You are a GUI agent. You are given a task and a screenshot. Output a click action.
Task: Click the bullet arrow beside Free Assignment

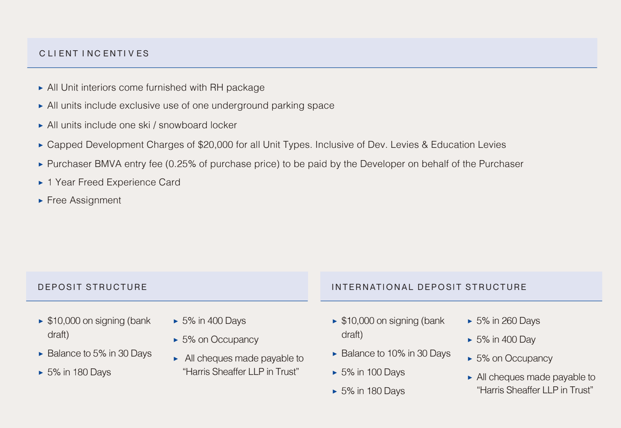41,201
